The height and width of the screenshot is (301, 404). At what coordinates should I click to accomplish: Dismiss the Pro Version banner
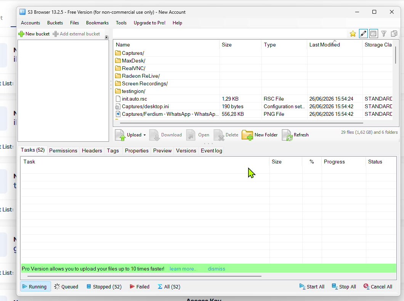pos(216,269)
